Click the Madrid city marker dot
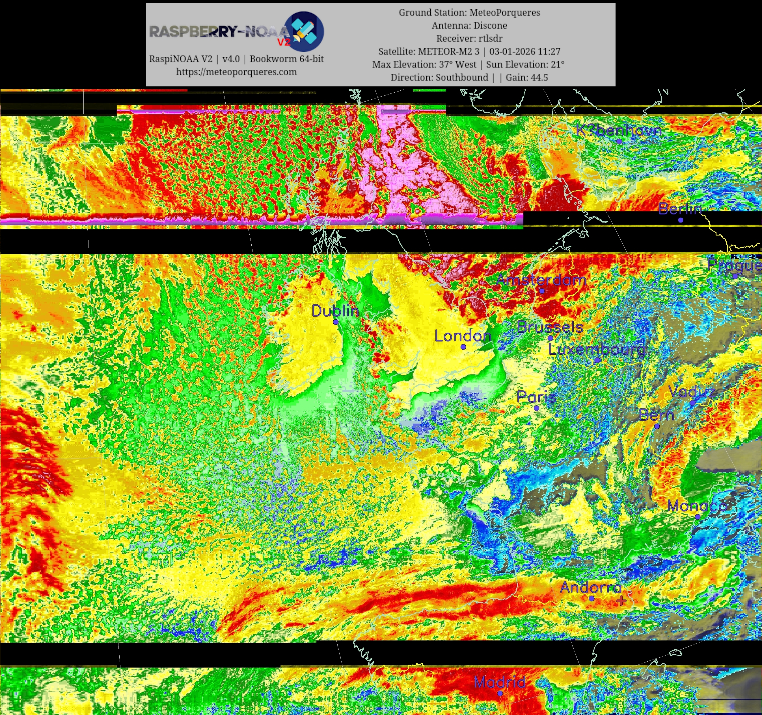 tap(500, 693)
